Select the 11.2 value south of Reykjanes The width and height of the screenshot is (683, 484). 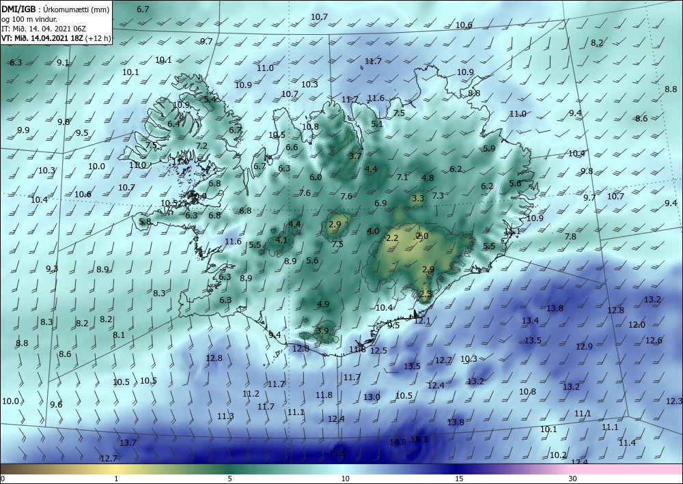251,394
